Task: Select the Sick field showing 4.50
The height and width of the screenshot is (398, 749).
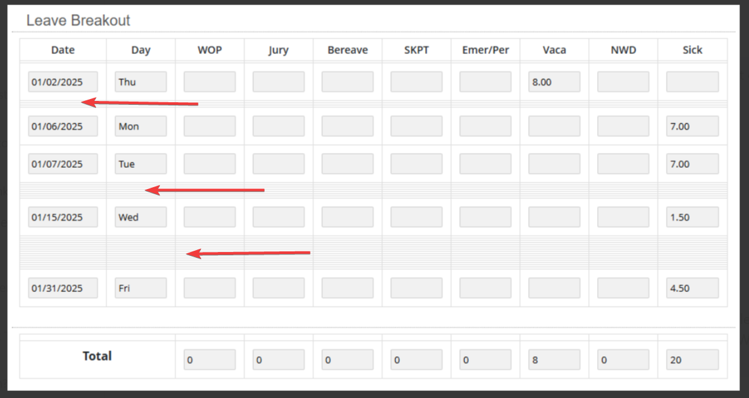Action: 692,288
